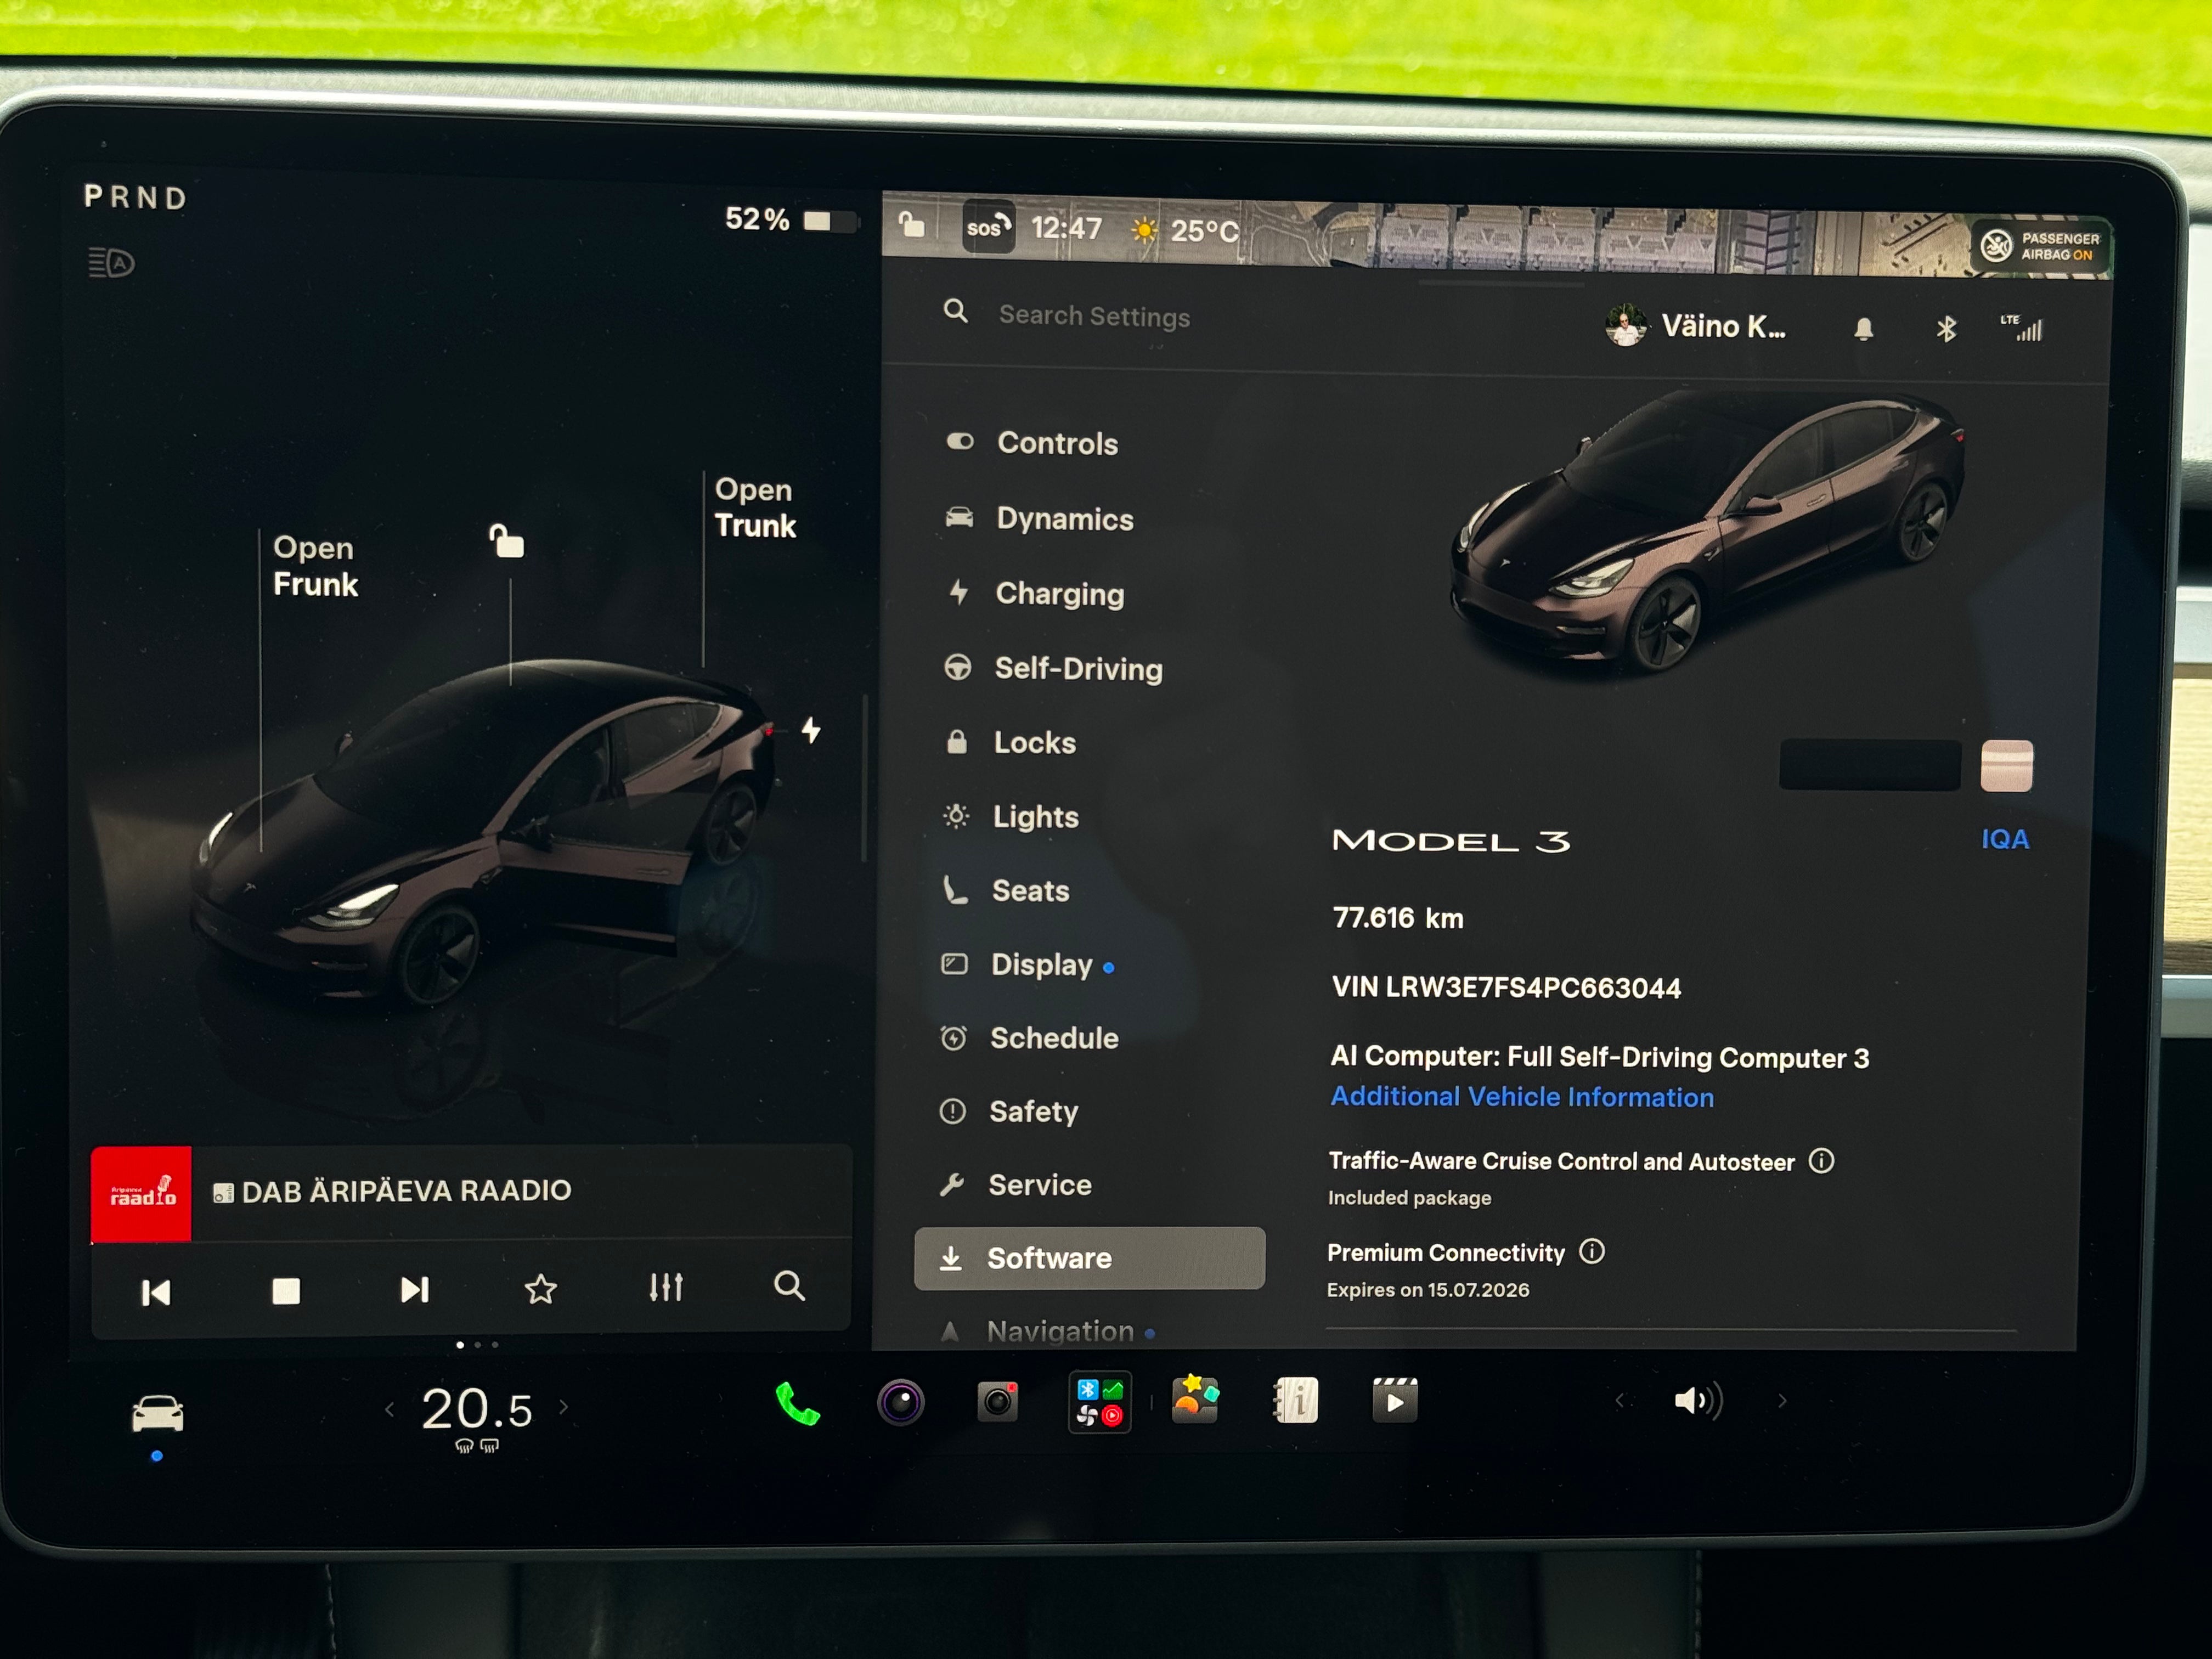Tap the volume speaker icon
Screen dimensions: 2212x1659
click(1697, 1401)
